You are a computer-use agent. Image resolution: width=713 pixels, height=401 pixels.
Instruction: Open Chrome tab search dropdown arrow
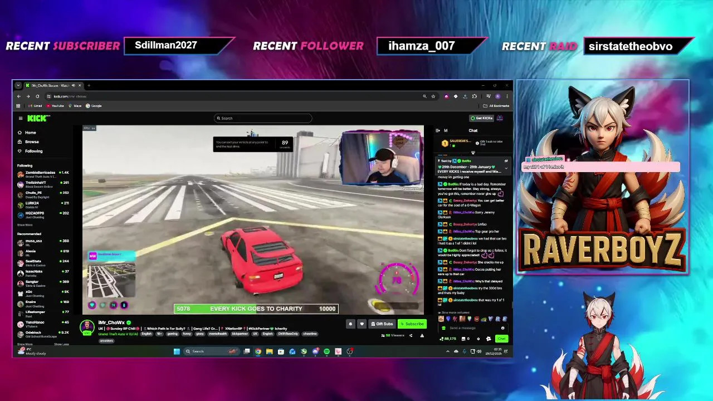pos(18,85)
